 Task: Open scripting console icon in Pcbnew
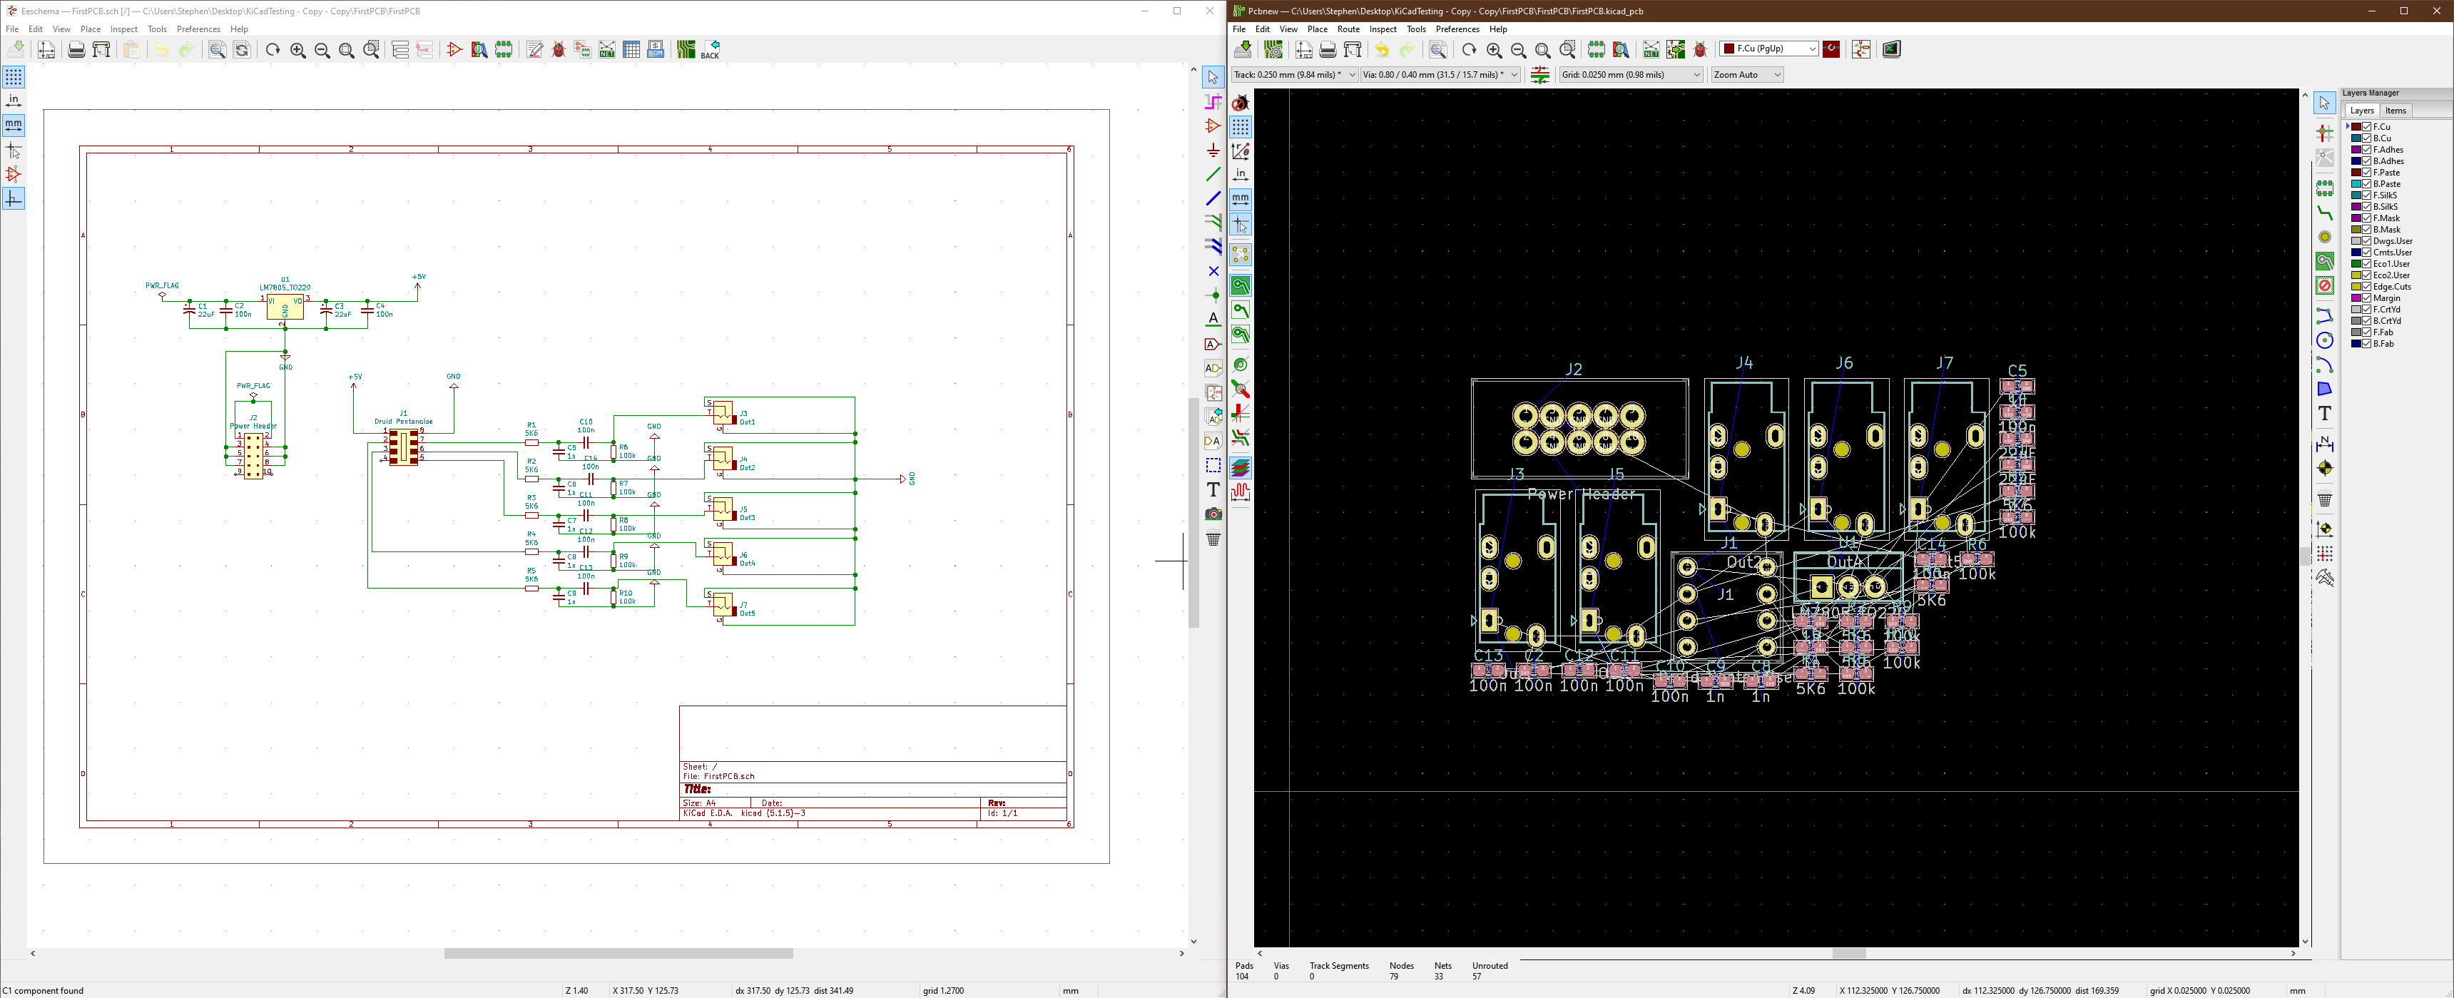coord(1892,49)
